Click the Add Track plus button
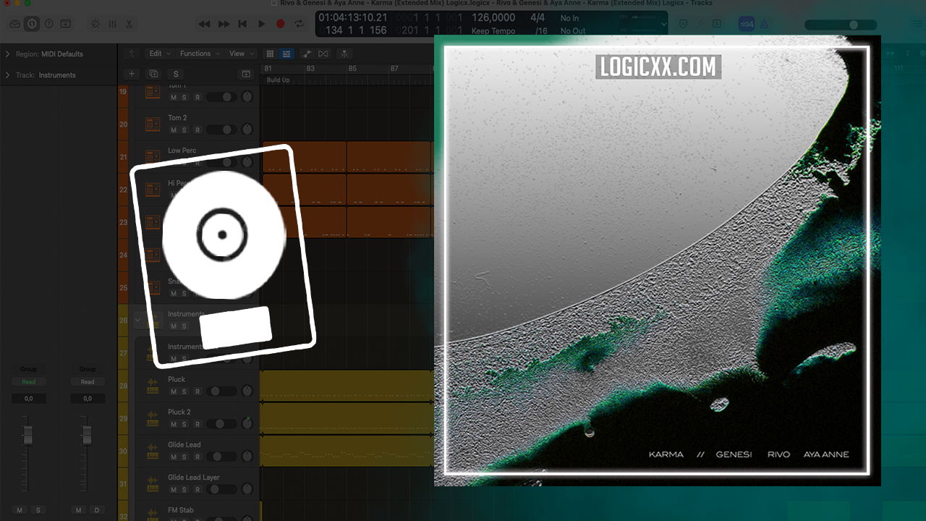Screen dimensions: 926x521 click(x=132, y=74)
